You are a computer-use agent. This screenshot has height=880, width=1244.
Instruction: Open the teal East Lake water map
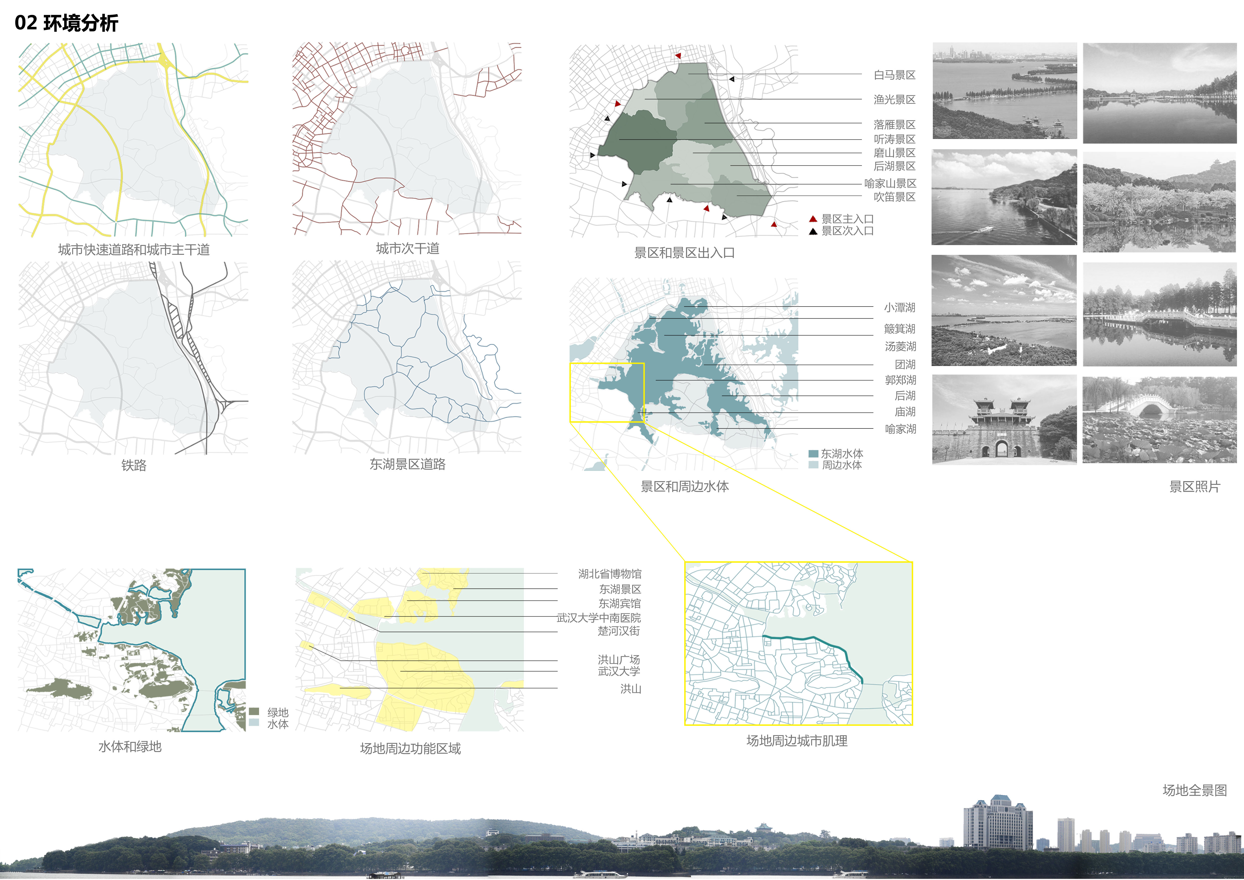(x=684, y=375)
